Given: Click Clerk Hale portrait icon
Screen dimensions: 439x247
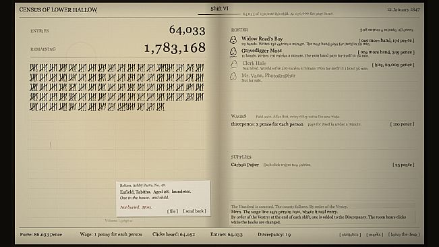Looking at the screenshot, I should [234, 64].
